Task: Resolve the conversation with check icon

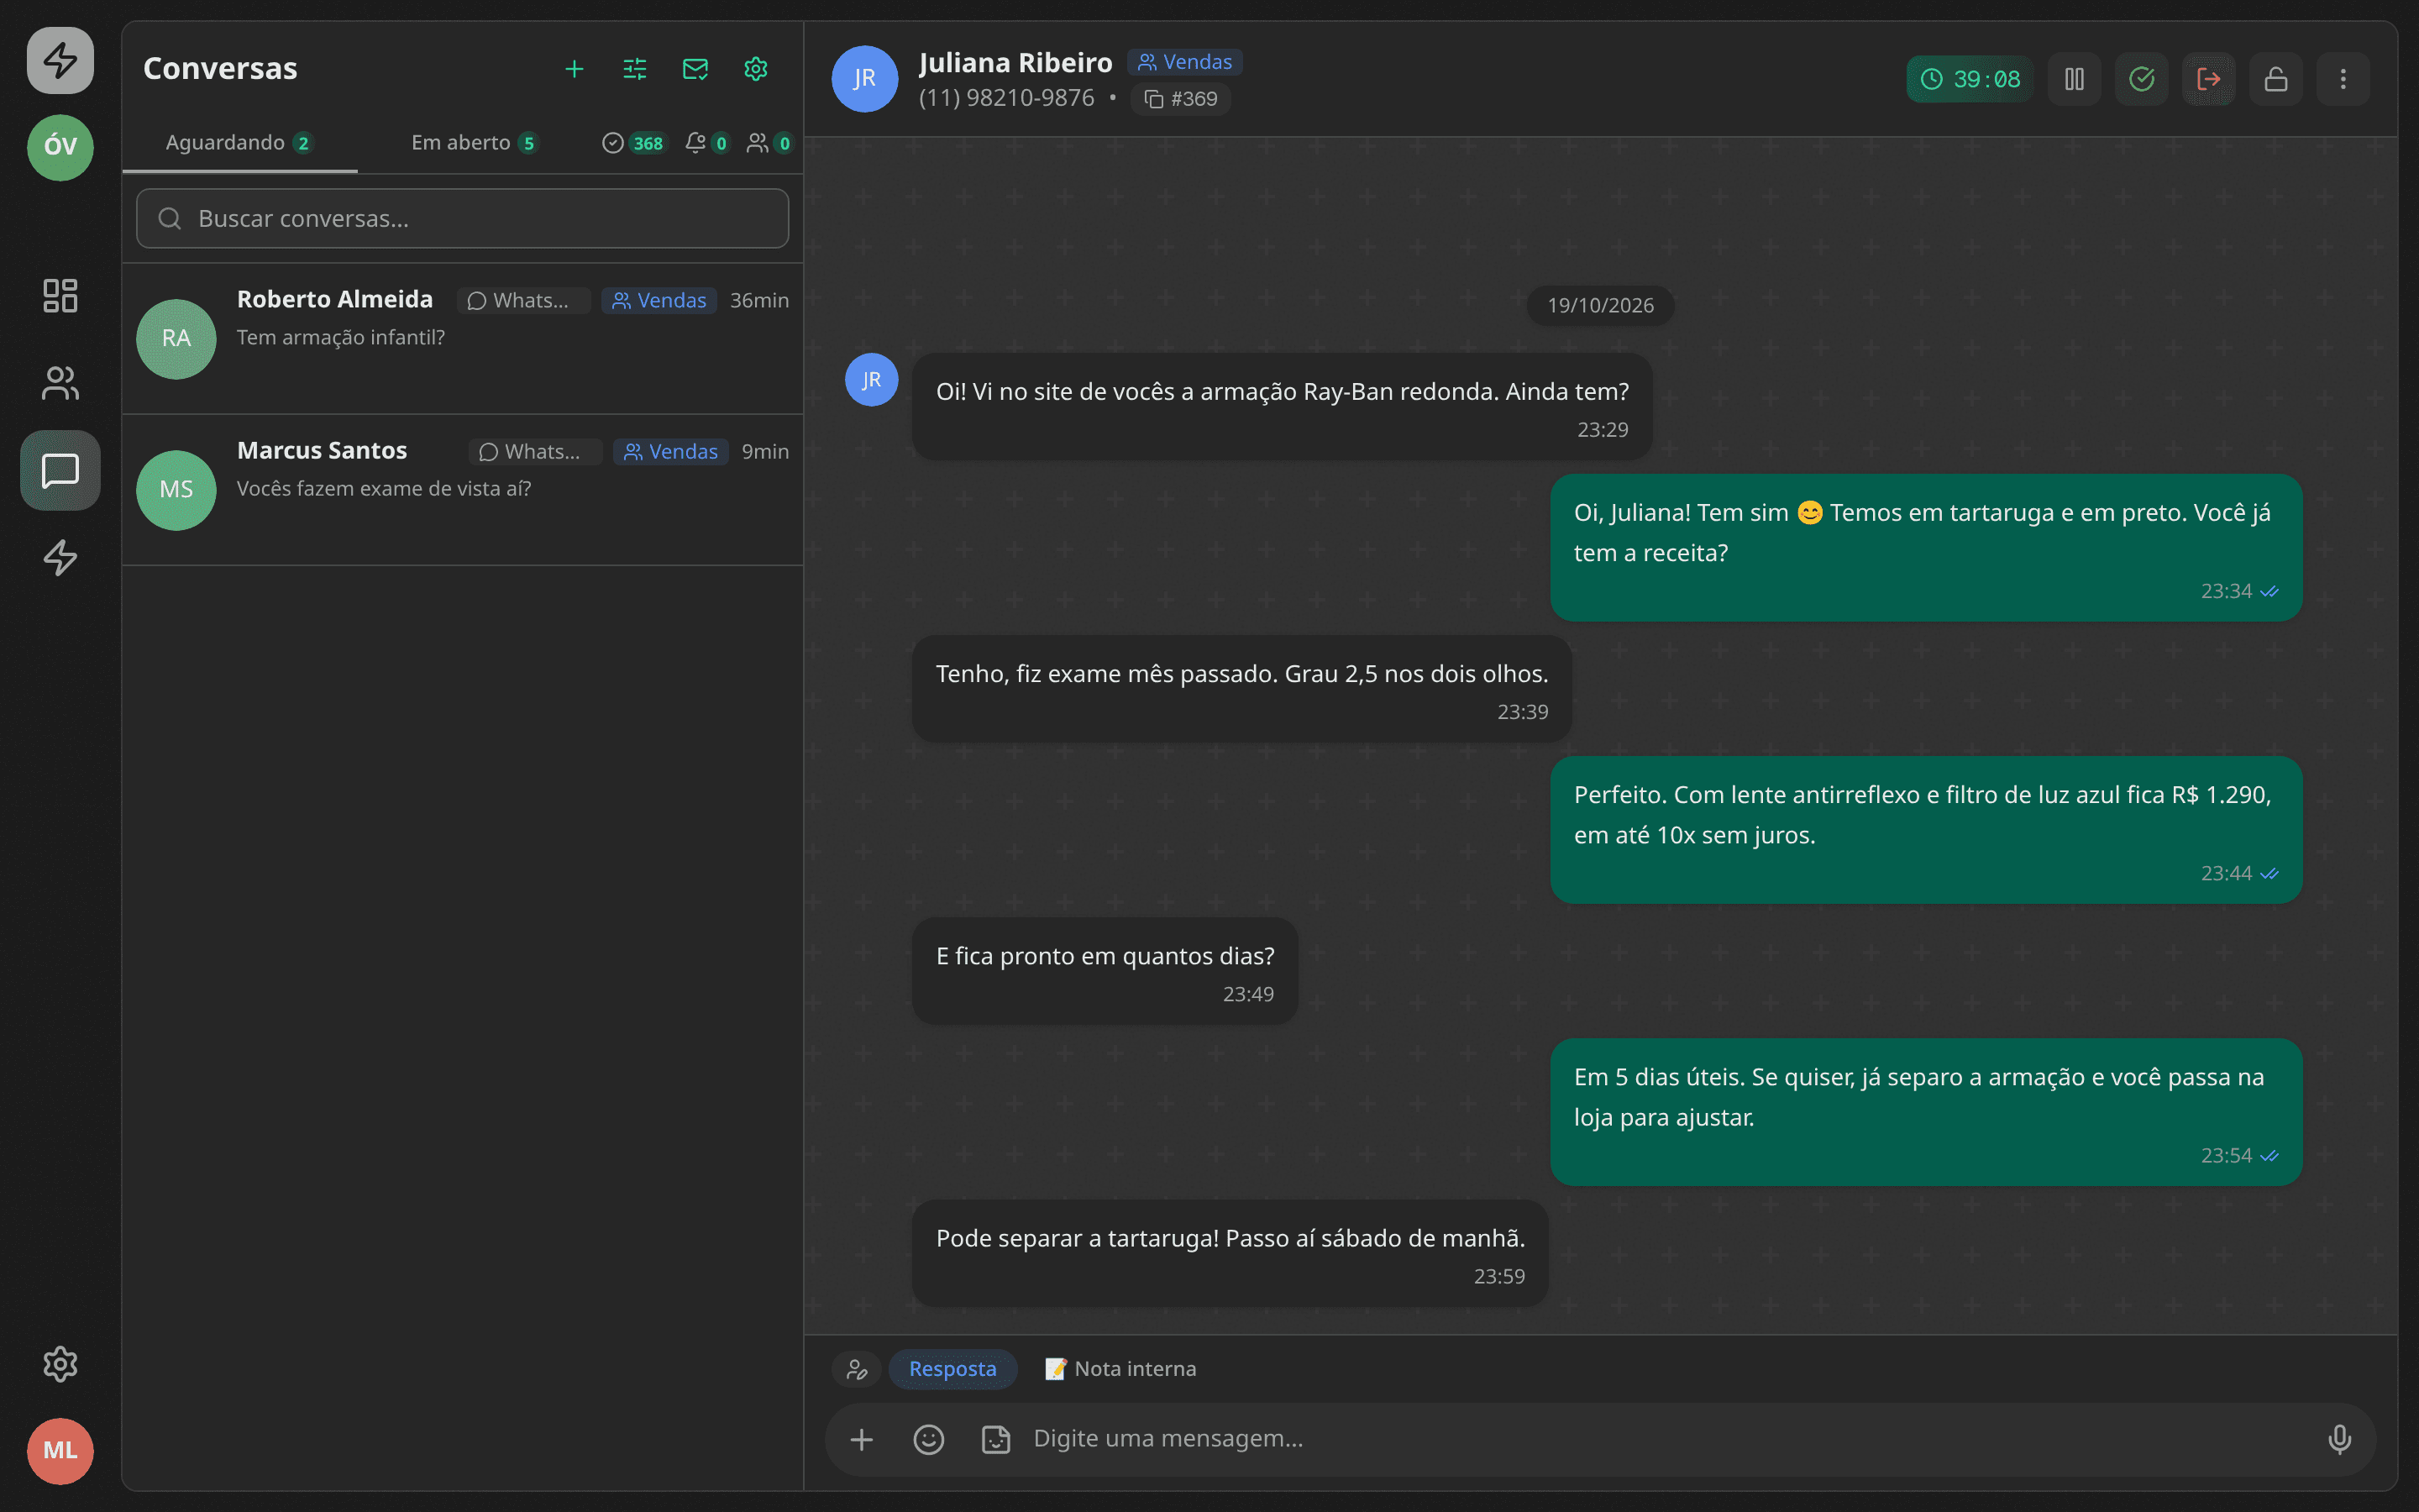Action: click(2141, 79)
